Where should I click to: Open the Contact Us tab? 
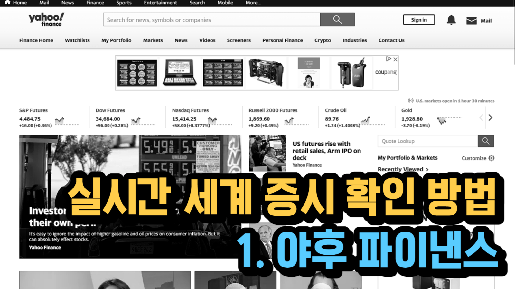[391, 40]
